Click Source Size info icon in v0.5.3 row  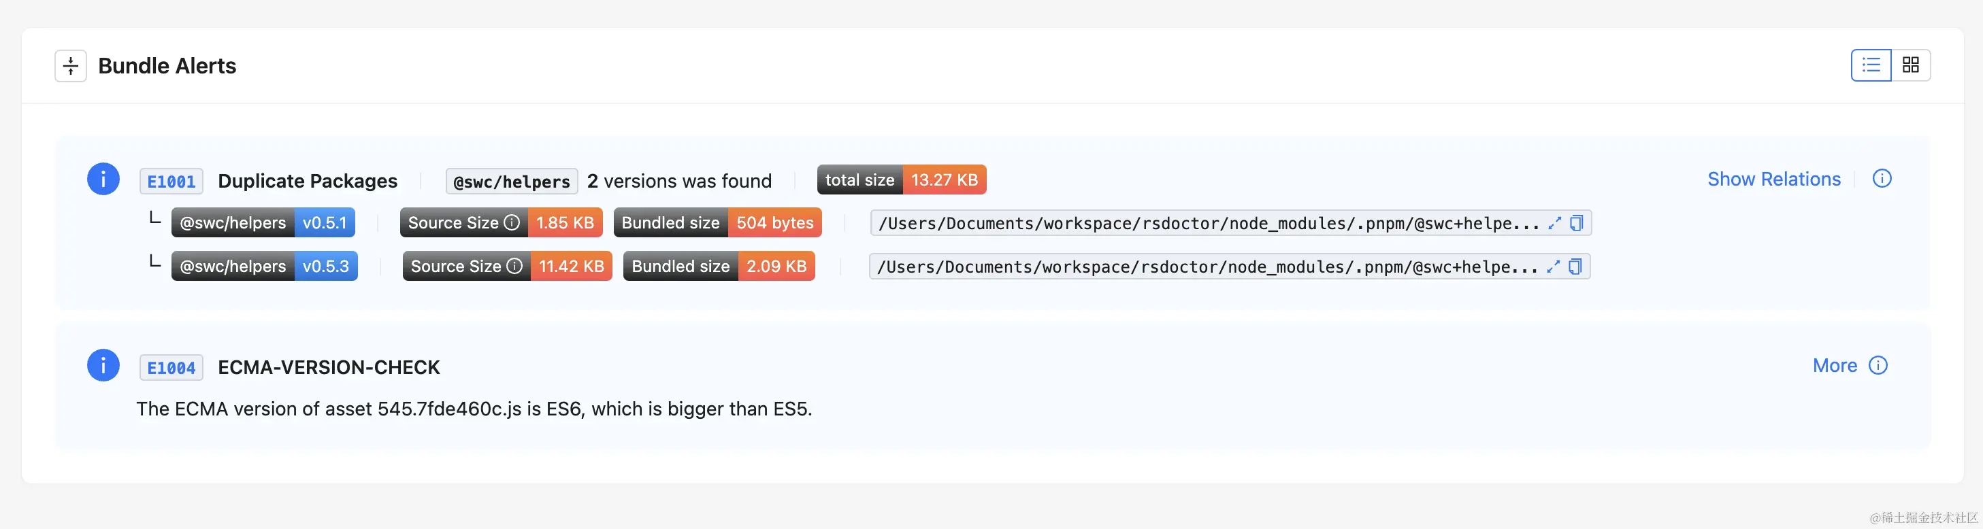click(514, 266)
